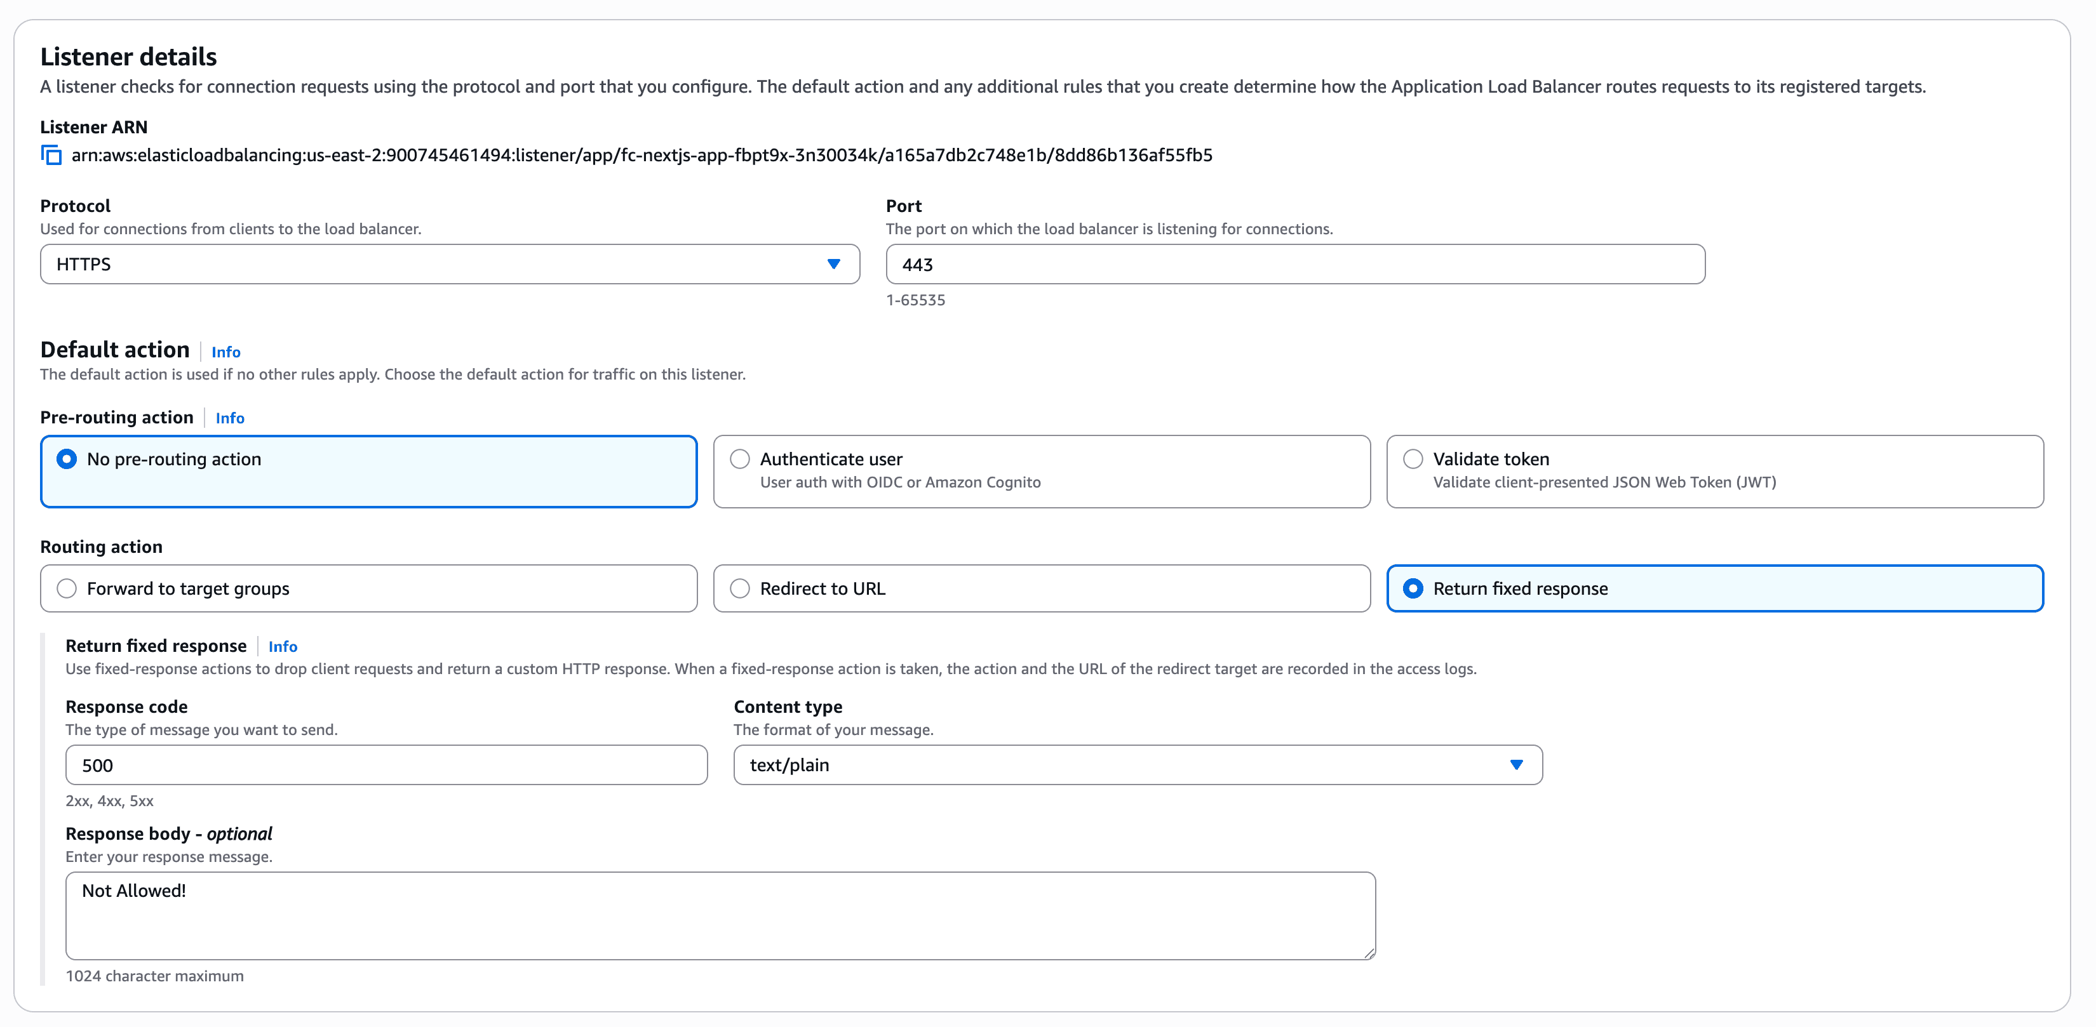Expand the text/plain format selector arrow
The width and height of the screenshot is (2096, 1027).
tap(1517, 764)
